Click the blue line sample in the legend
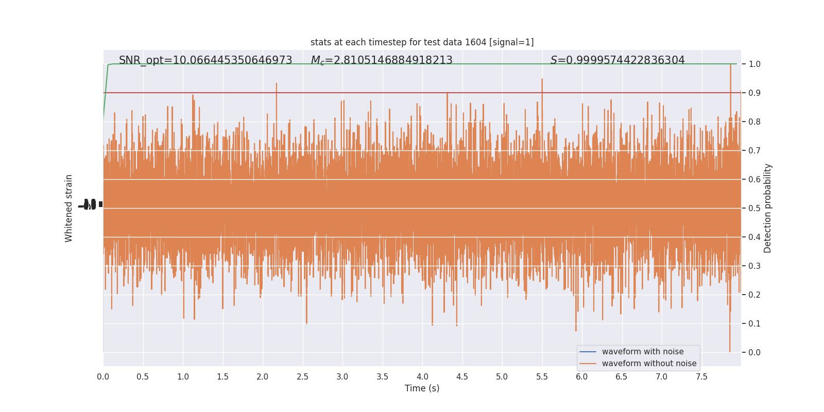This screenshot has width=824, height=412. click(x=588, y=352)
